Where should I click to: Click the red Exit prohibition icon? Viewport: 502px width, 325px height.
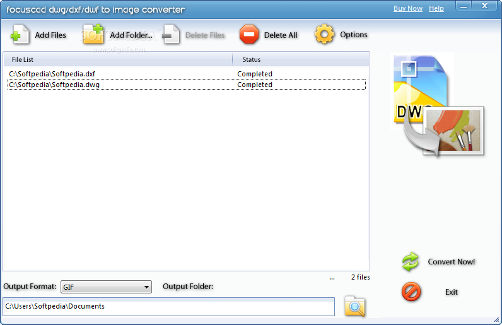click(x=411, y=292)
